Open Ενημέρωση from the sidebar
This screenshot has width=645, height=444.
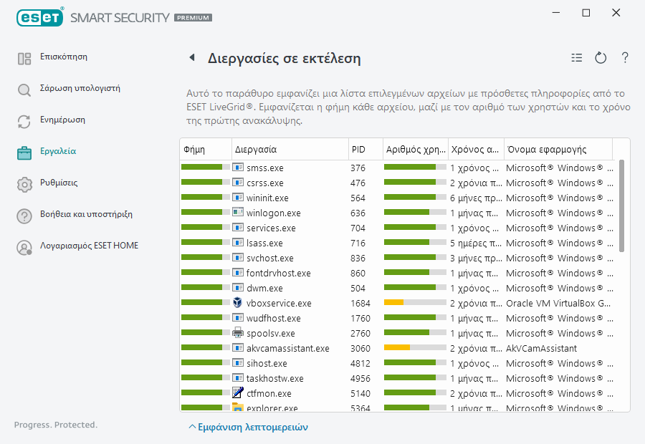[x=62, y=120]
